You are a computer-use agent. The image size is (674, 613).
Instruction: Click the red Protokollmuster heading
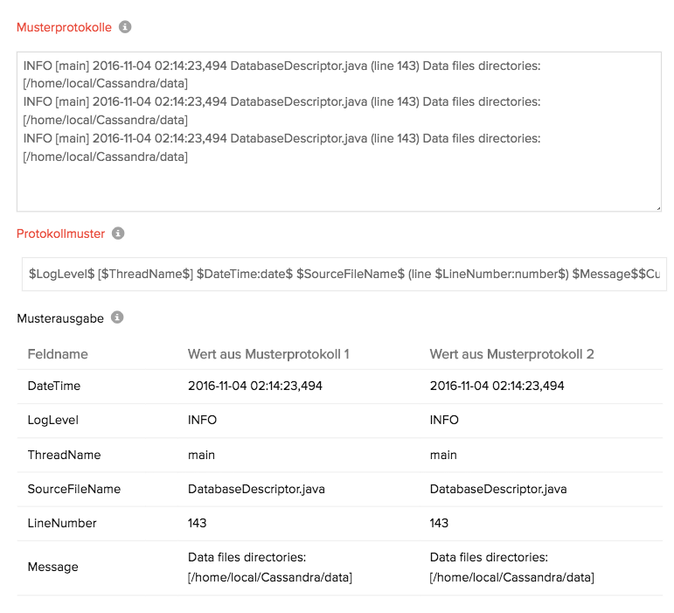click(x=60, y=233)
